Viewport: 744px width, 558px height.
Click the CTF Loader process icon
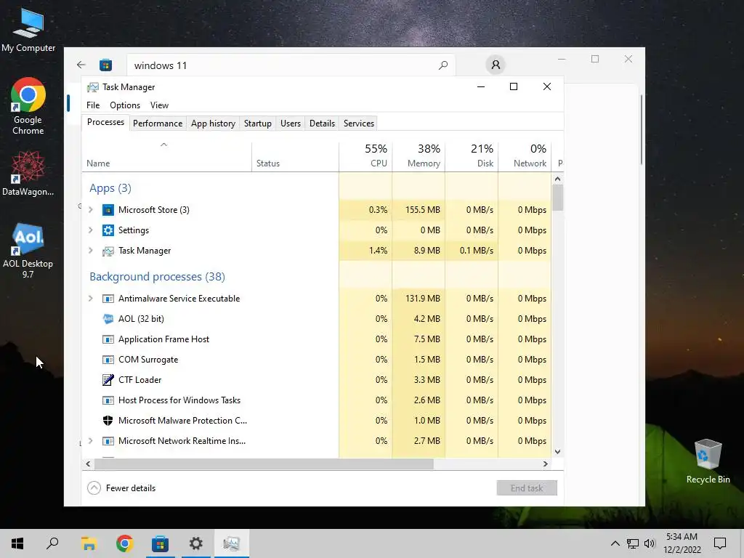pos(108,380)
